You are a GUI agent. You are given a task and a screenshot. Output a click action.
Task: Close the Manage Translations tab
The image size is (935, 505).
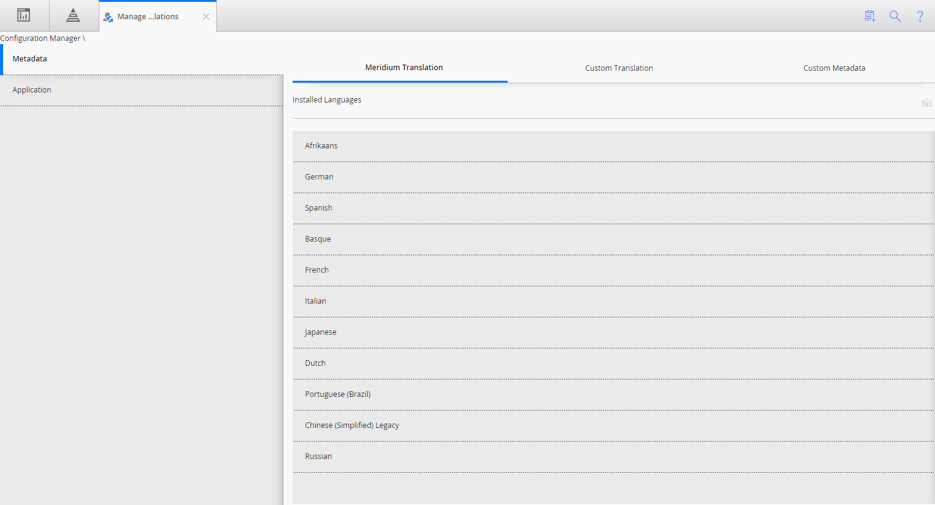point(206,17)
